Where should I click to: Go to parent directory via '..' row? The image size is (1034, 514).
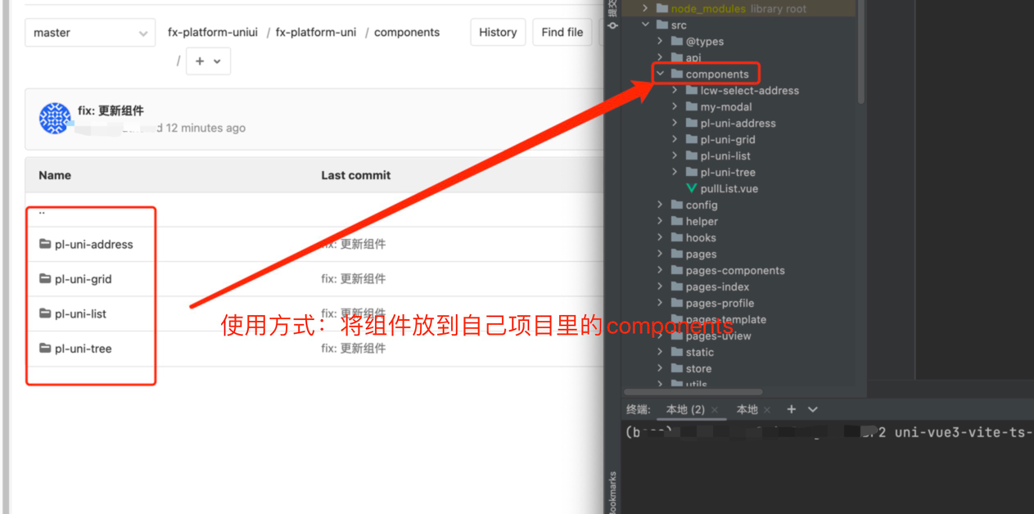42,211
